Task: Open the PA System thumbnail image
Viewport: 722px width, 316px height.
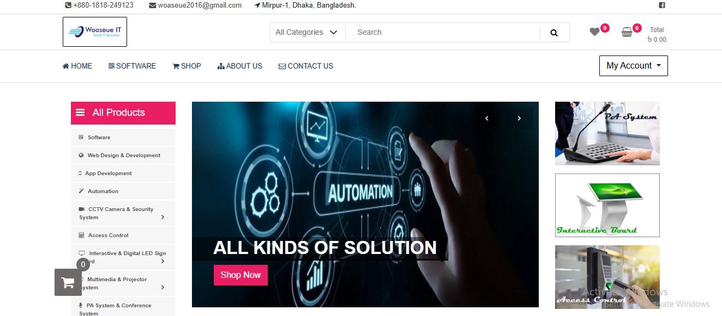Action: click(x=607, y=133)
